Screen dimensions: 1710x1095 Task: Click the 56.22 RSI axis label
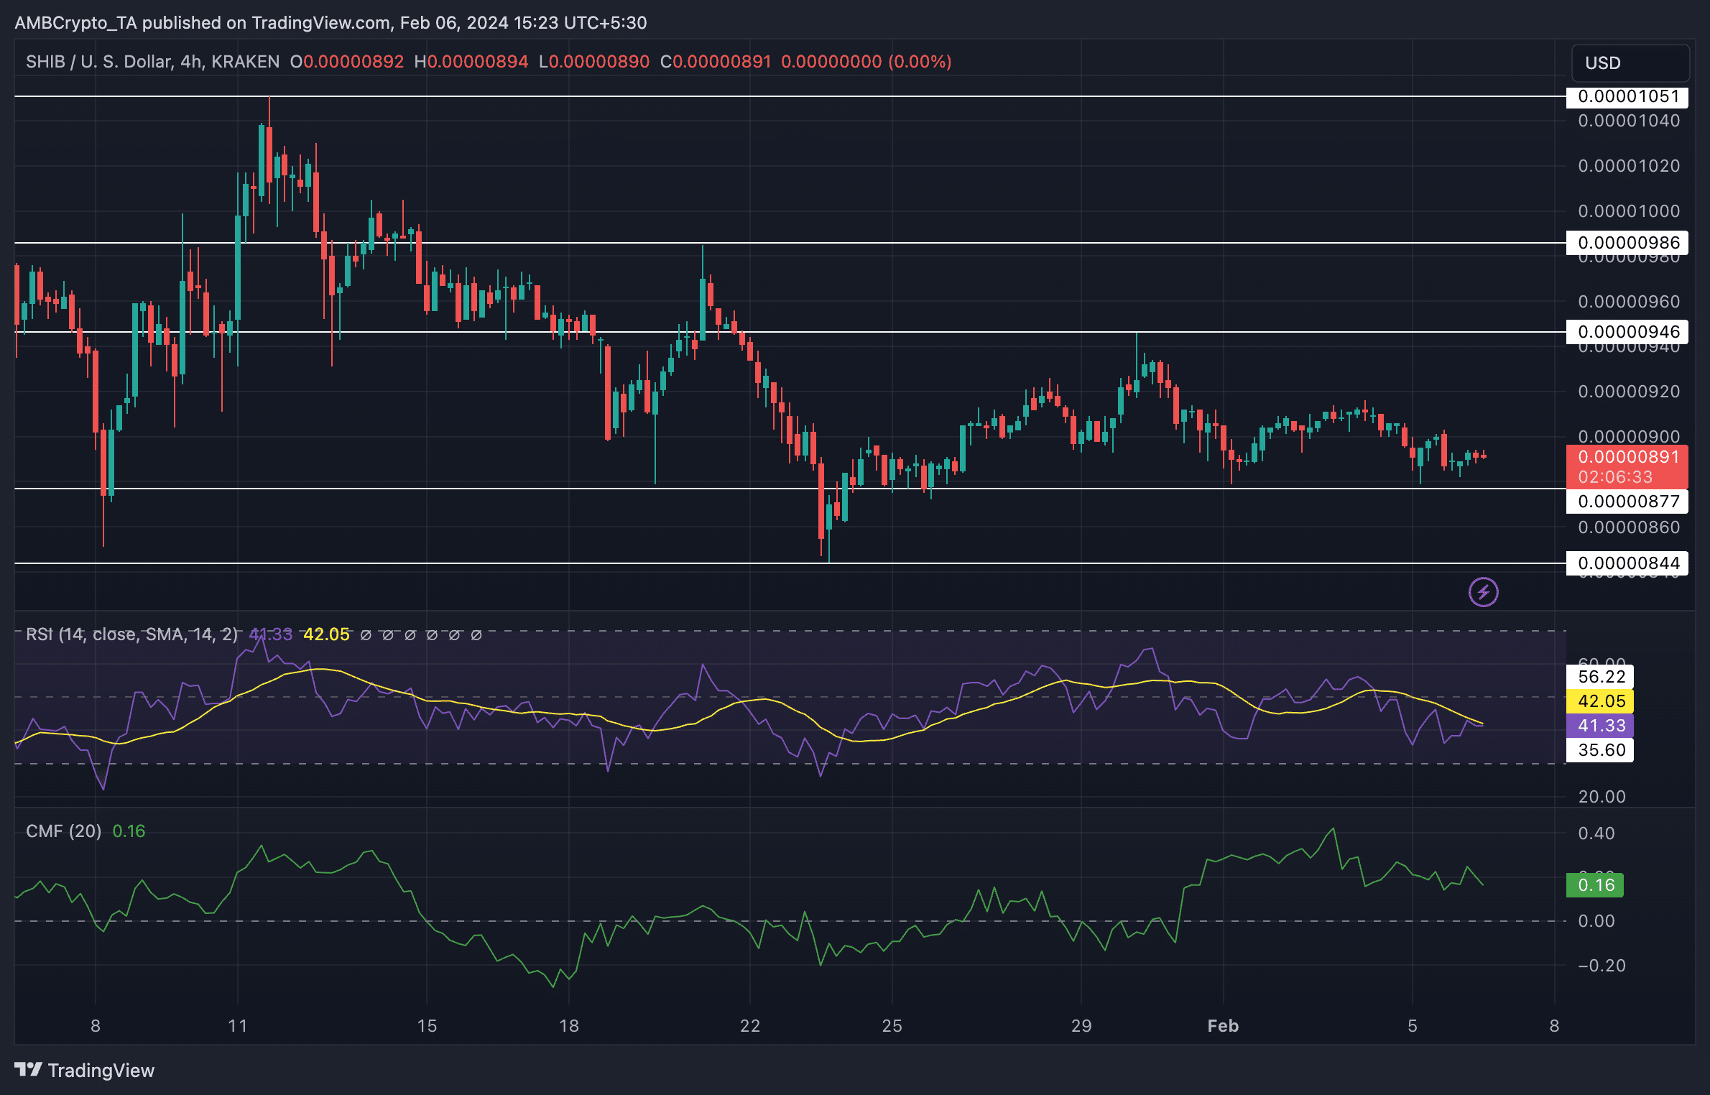click(x=1600, y=677)
